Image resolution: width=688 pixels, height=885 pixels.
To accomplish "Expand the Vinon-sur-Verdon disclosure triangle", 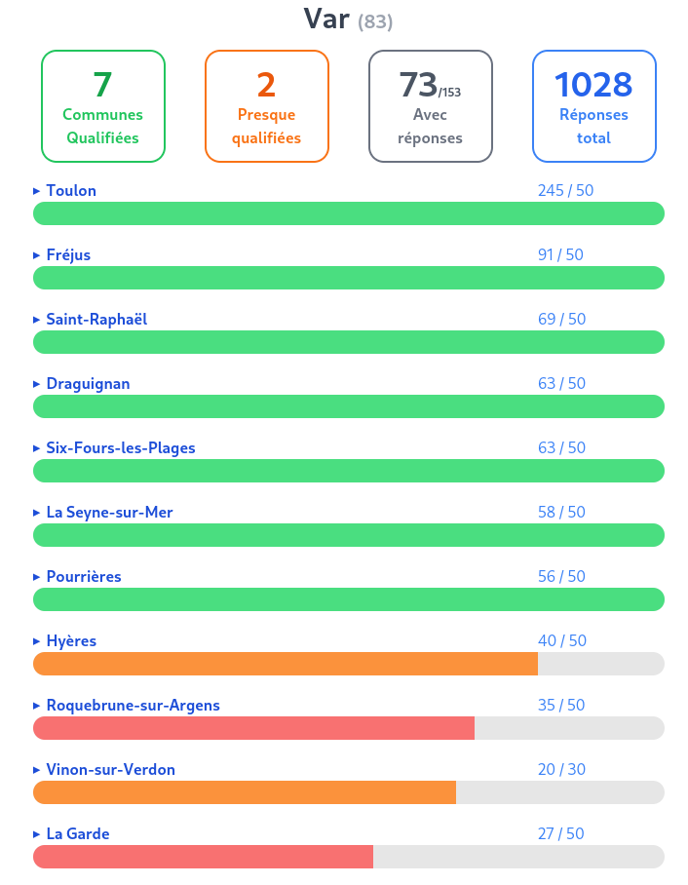I will [37, 770].
